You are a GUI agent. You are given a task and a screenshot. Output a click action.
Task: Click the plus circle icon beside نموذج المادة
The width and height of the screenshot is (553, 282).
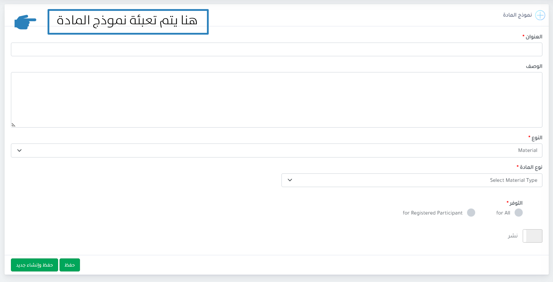click(x=540, y=15)
